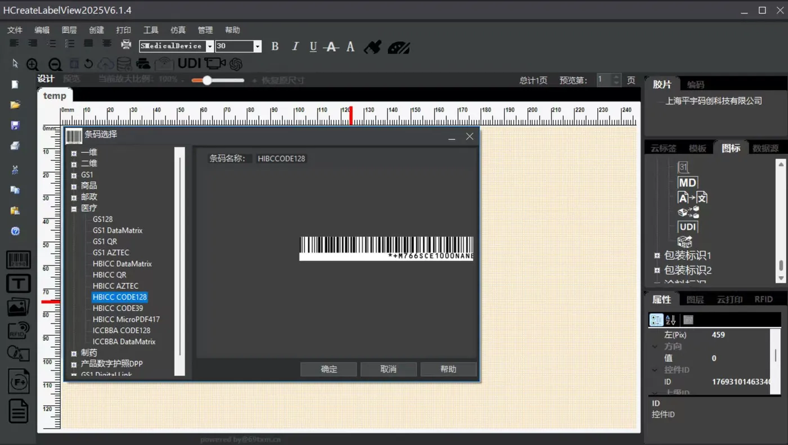
Task: Click the 帮助 button in the barcode dialog
Action: (449, 369)
